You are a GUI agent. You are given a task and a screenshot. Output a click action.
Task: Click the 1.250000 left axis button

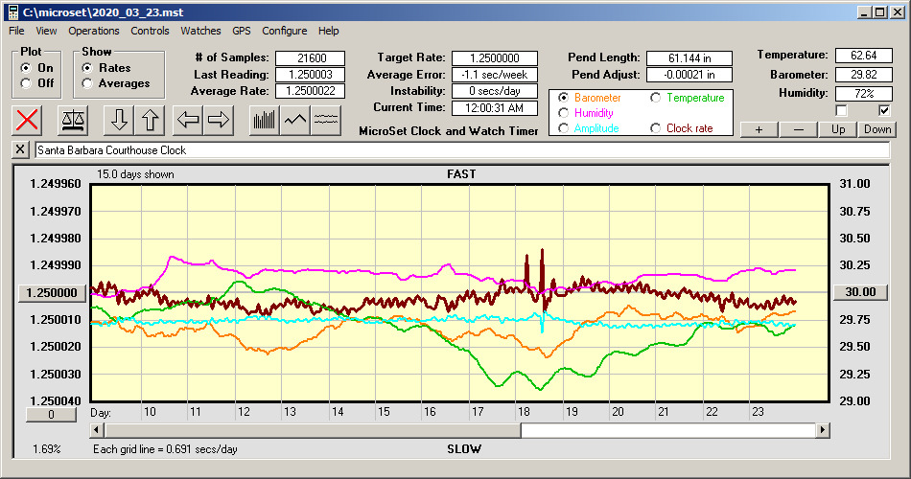click(52, 292)
